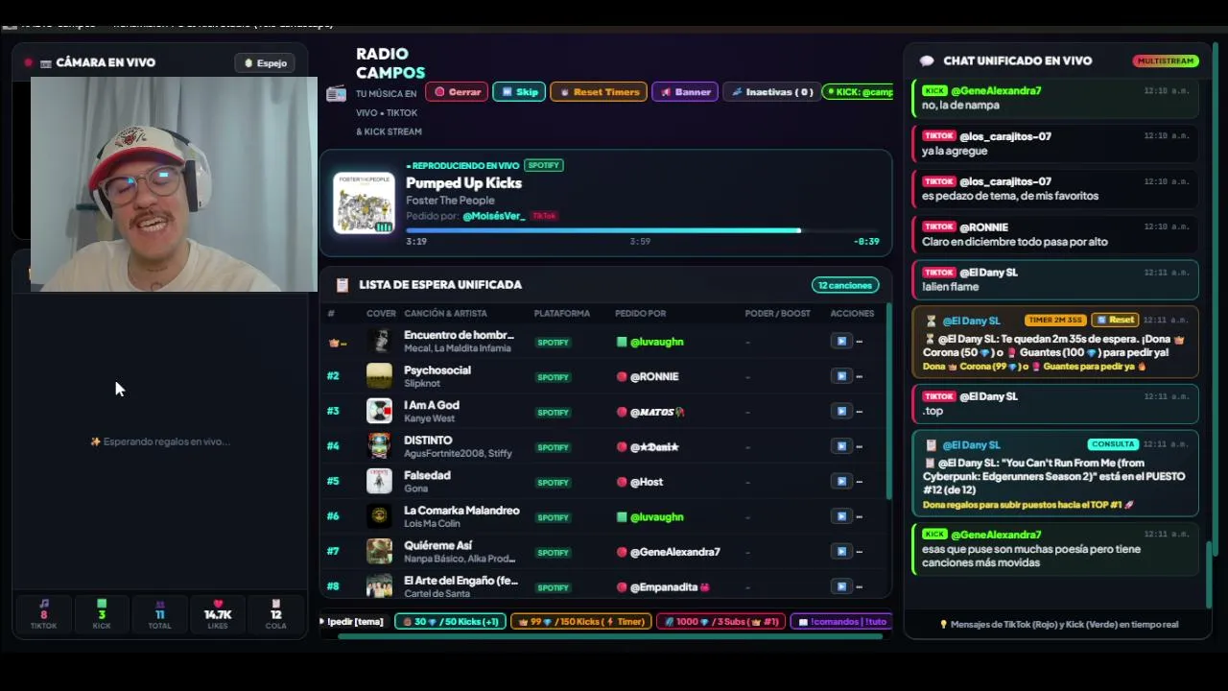Click the PEDIDO POR column header

coord(640,314)
